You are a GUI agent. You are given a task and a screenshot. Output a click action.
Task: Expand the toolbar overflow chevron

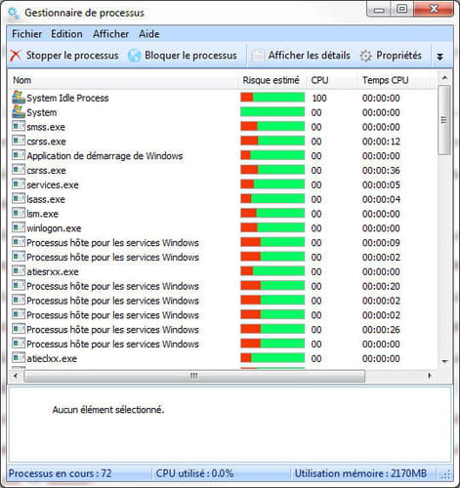tap(439, 57)
